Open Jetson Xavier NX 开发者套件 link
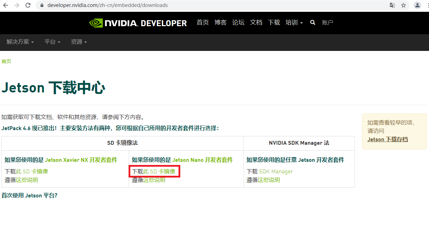This screenshot has width=429, height=226. coord(81,160)
